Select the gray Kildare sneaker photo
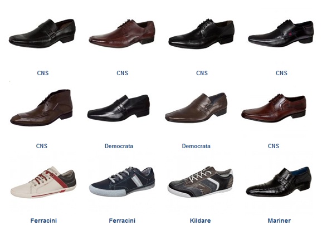327x240 pixels. (x=200, y=182)
